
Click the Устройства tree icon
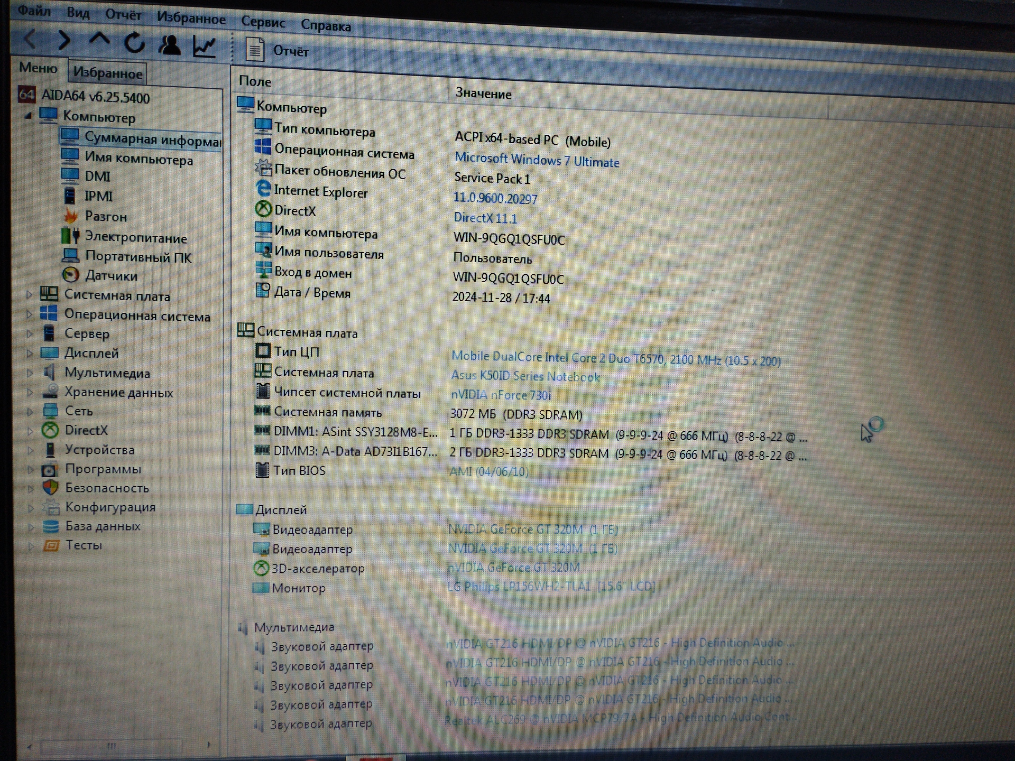coord(50,450)
